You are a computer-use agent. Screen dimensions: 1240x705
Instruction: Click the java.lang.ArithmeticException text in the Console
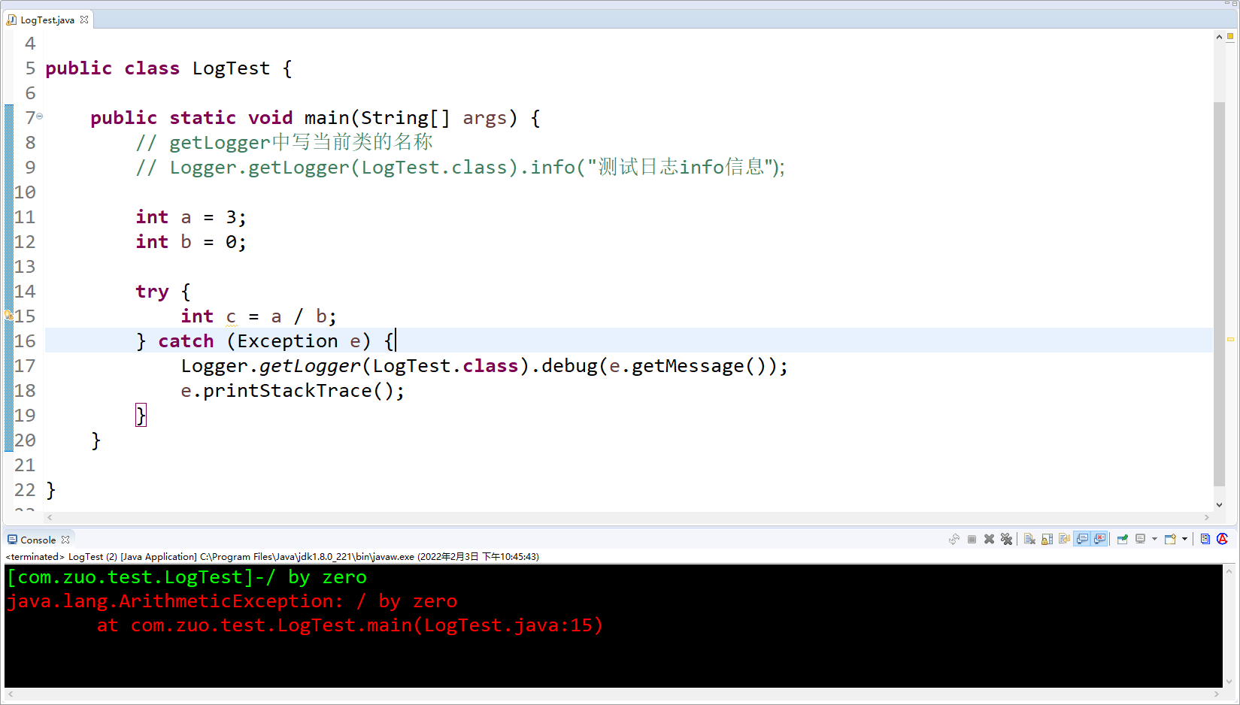pyautogui.click(x=170, y=601)
